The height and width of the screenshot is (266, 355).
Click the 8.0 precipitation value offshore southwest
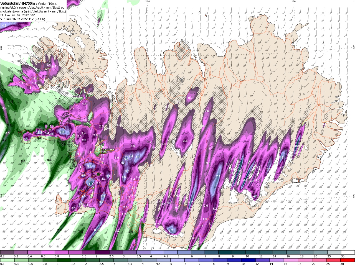(96, 230)
